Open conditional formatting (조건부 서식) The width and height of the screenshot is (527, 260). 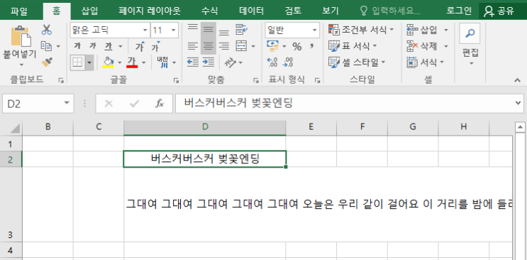click(x=361, y=30)
